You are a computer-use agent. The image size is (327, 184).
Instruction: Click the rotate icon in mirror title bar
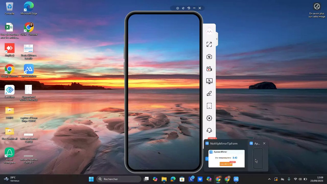point(189,8)
